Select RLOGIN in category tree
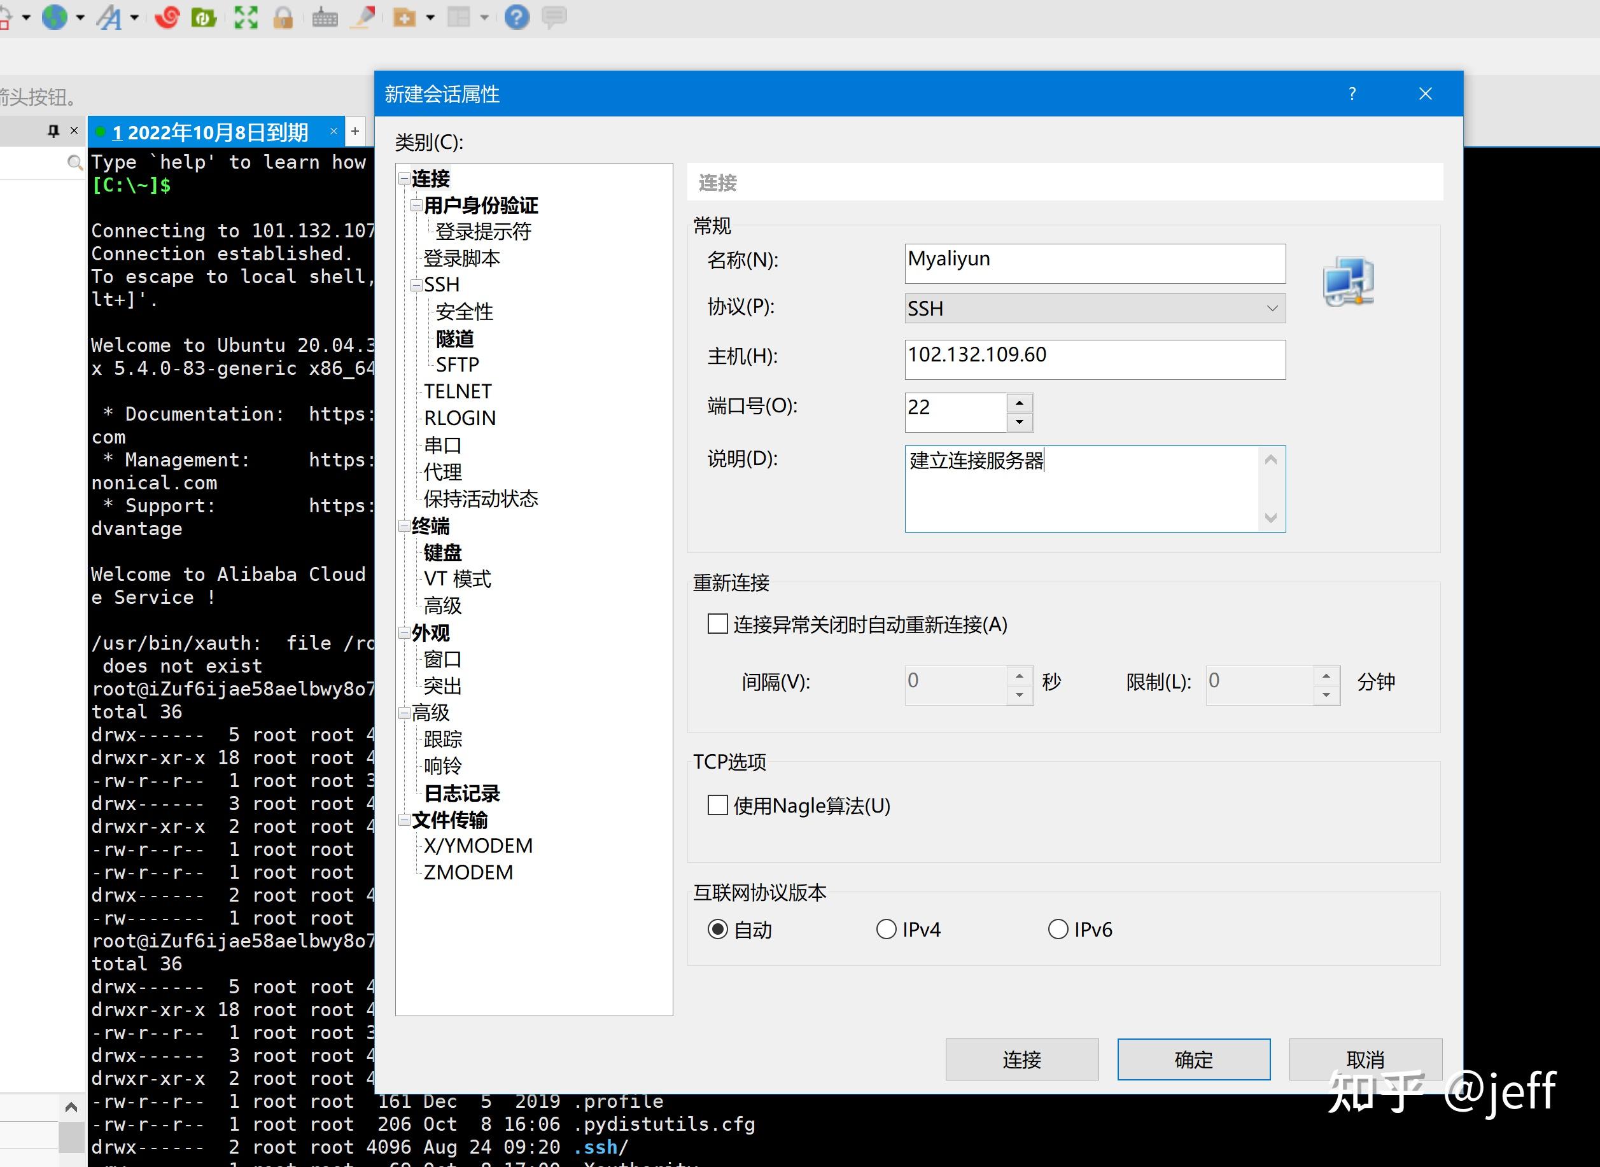The height and width of the screenshot is (1167, 1600). [460, 418]
